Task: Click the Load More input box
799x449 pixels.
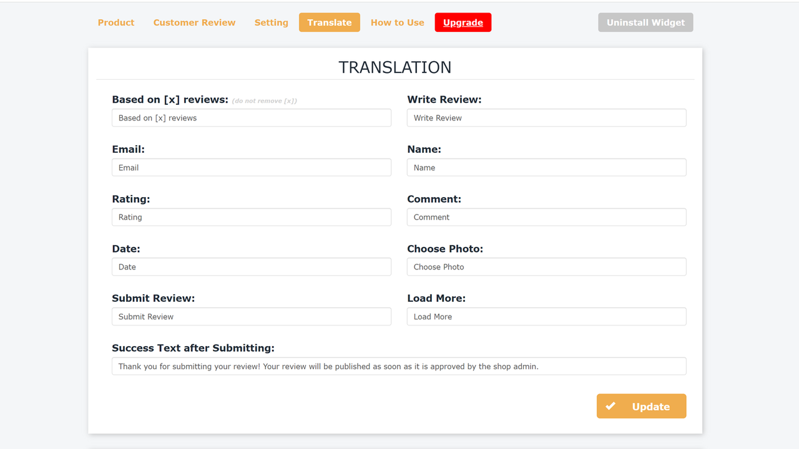Action: click(x=546, y=316)
